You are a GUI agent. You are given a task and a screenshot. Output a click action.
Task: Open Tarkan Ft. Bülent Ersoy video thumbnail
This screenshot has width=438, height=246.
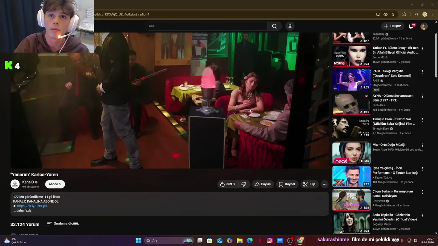[x=351, y=56]
